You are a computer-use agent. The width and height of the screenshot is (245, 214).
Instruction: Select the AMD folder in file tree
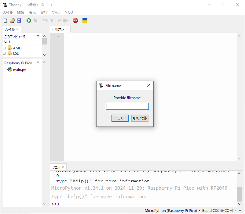click(x=17, y=48)
